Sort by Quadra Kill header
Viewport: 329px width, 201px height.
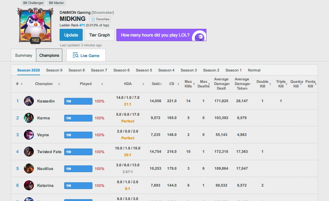point(296,84)
